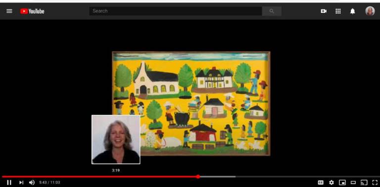Seek within the buffered grey progress section
Image resolution: width=380 pixels, height=187 pixels.
click(217, 177)
